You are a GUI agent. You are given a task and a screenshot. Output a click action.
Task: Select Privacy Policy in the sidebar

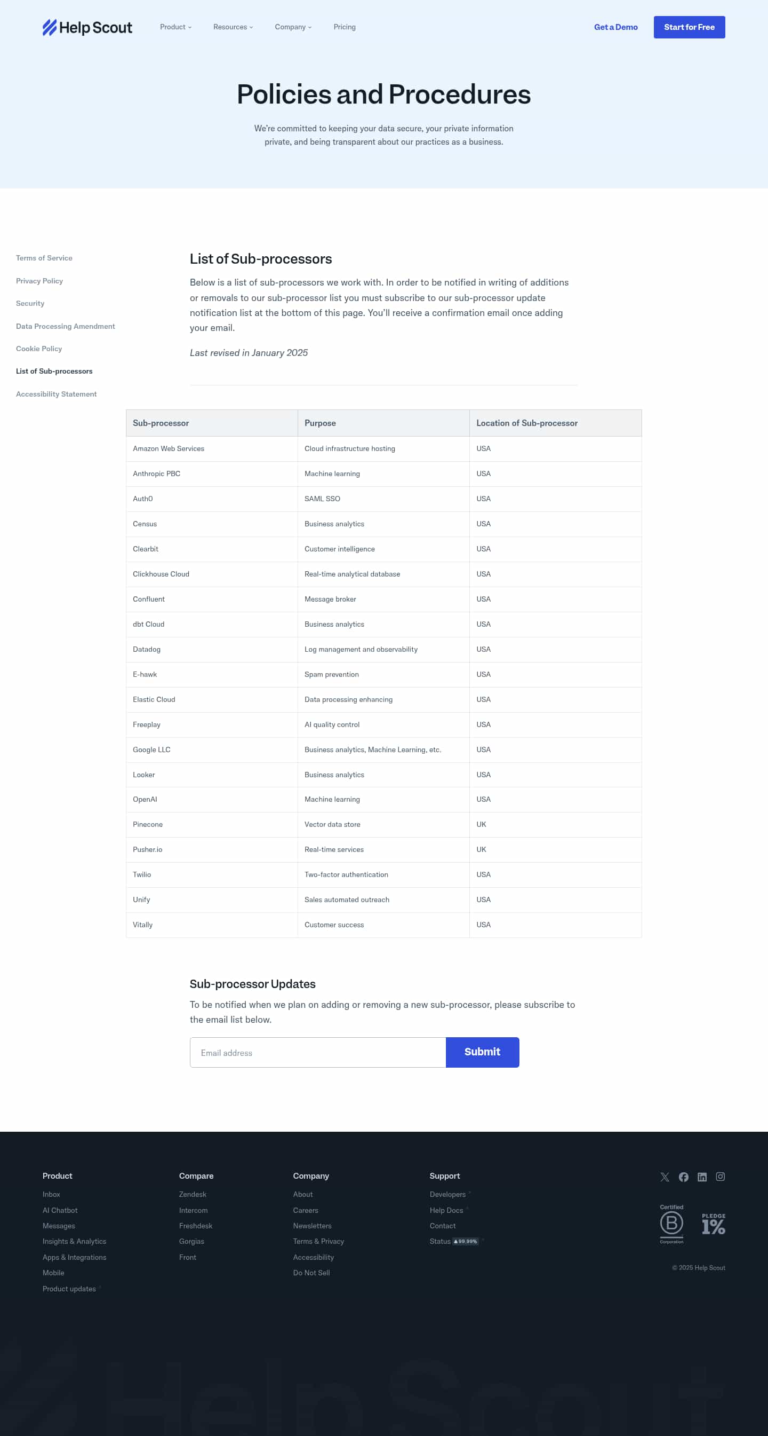[x=39, y=281]
